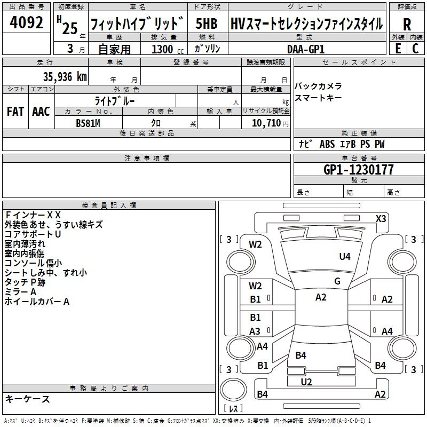
Task: Click the A3 scratch mark on the diagram
Action: tap(255, 331)
